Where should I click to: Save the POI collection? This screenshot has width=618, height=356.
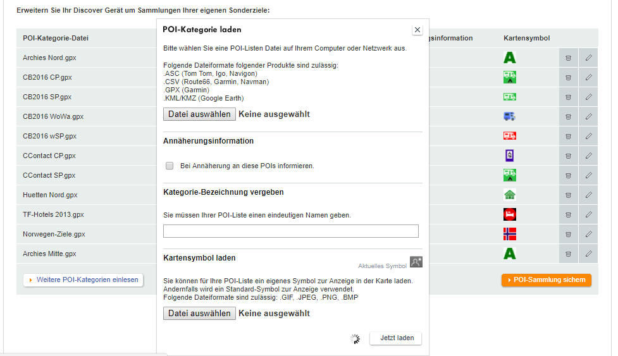(x=547, y=280)
